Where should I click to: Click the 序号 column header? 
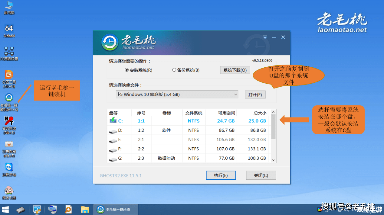tap(141, 113)
